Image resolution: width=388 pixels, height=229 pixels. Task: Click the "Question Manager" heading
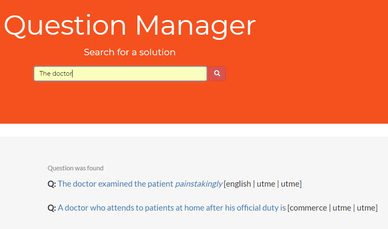[130, 25]
